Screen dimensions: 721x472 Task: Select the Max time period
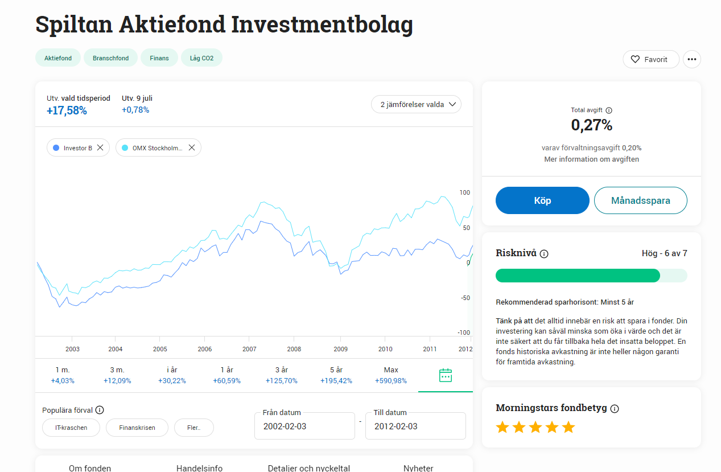pyautogui.click(x=391, y=375)
